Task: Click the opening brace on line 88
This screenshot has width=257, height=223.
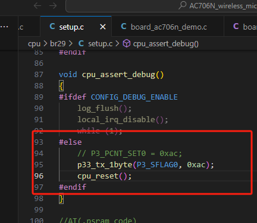Action: pos(61,86)
